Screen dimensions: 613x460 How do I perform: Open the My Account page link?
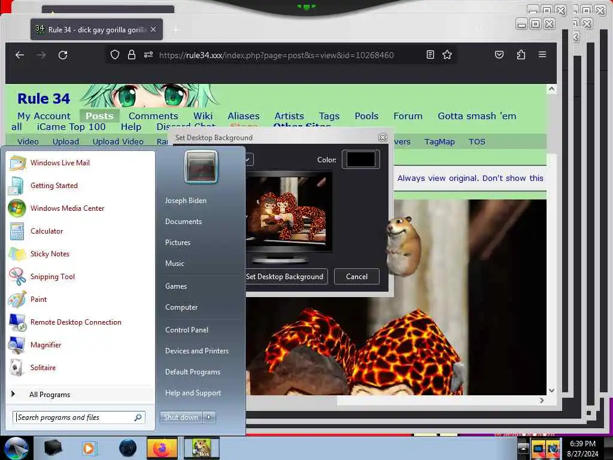coord(44,116)
